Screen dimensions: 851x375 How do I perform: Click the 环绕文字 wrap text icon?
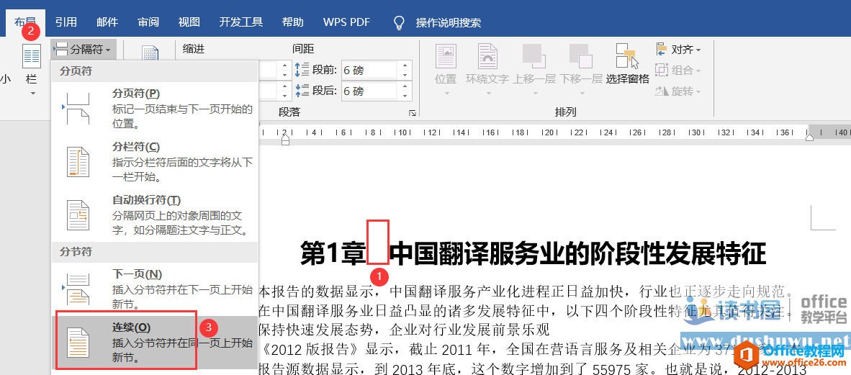pos(487,56)
